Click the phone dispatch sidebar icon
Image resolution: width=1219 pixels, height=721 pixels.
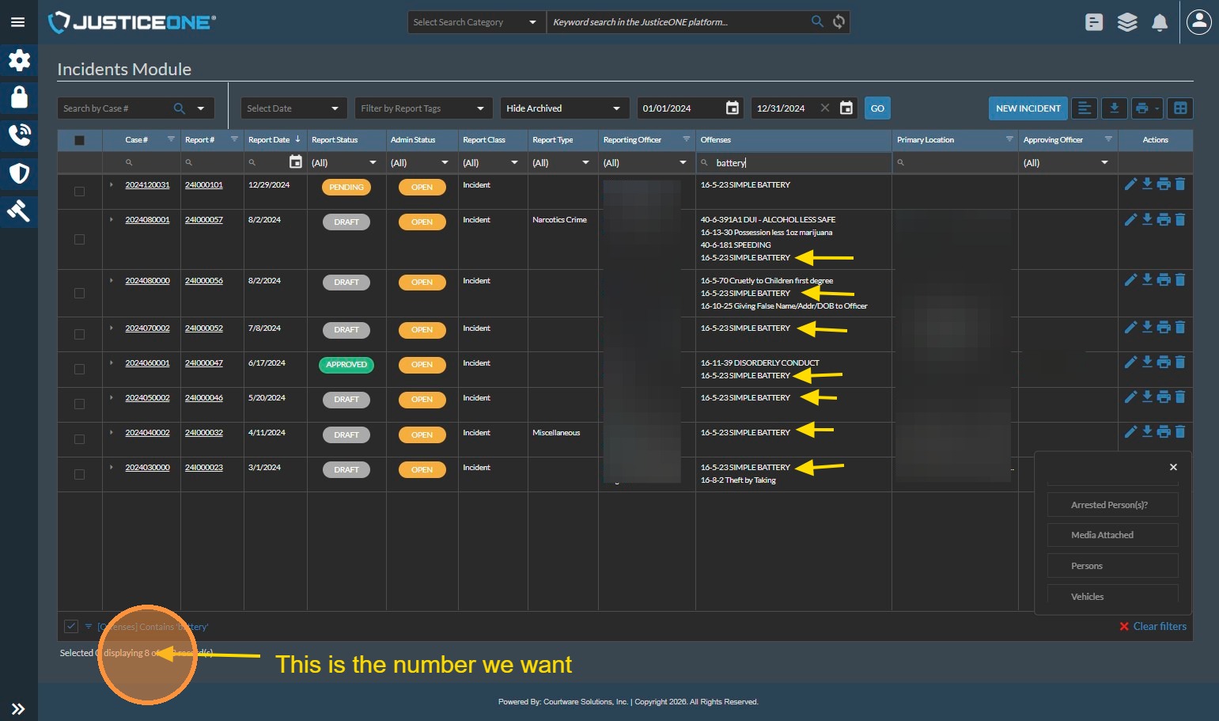[x=19, y=135]
